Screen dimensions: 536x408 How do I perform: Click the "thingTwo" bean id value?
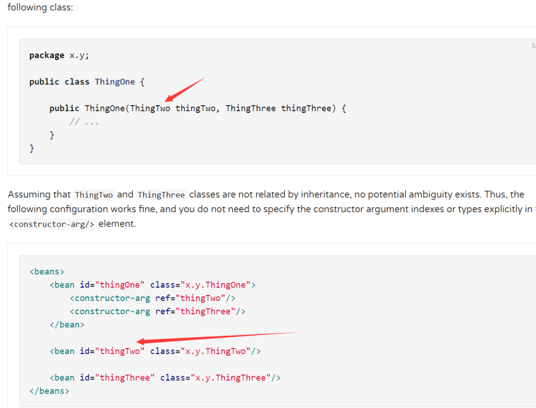120,351
